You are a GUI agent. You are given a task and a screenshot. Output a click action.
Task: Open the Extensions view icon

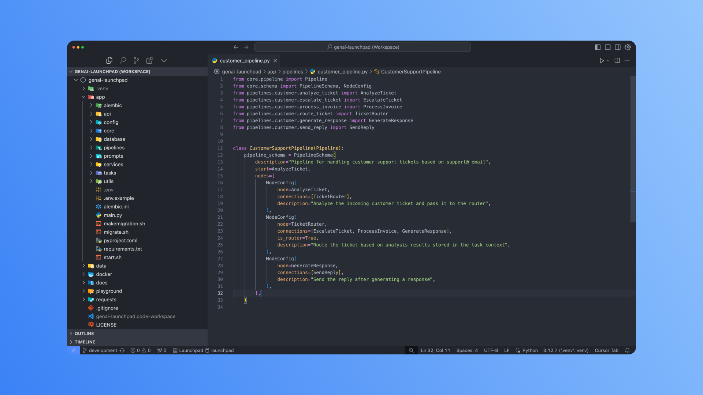(x=149, y=60)
